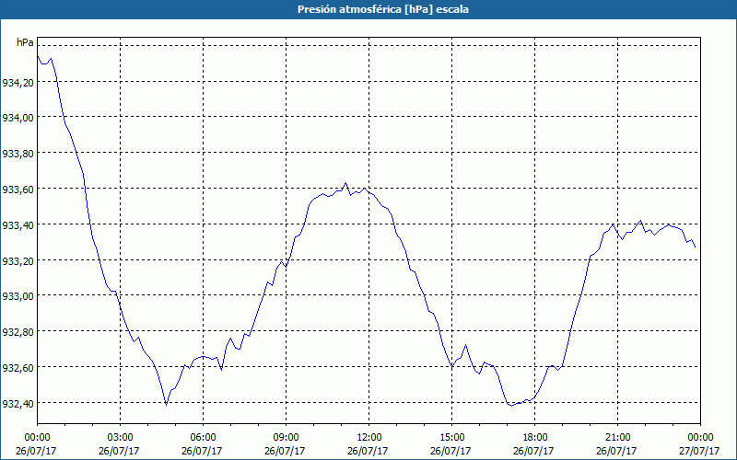Viewport: 737px width, 460px height.
Task: Click the 06:00 time label
Action: [x=203, y=438]
